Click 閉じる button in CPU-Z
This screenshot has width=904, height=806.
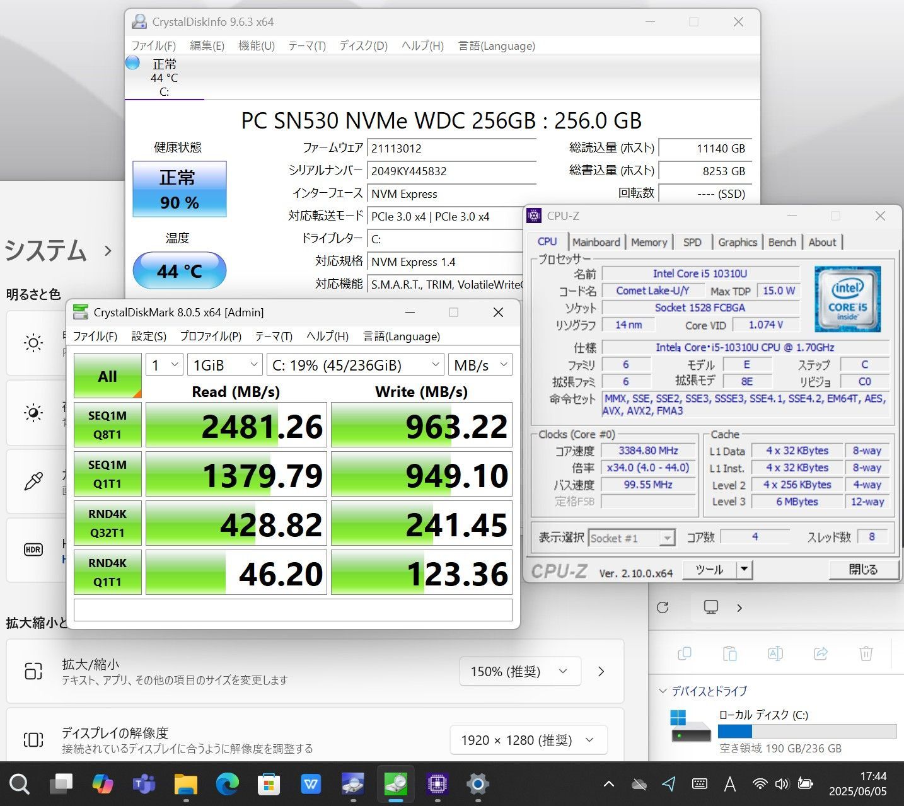coord(863,569)
